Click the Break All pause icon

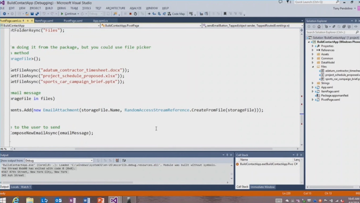point(126,14)
